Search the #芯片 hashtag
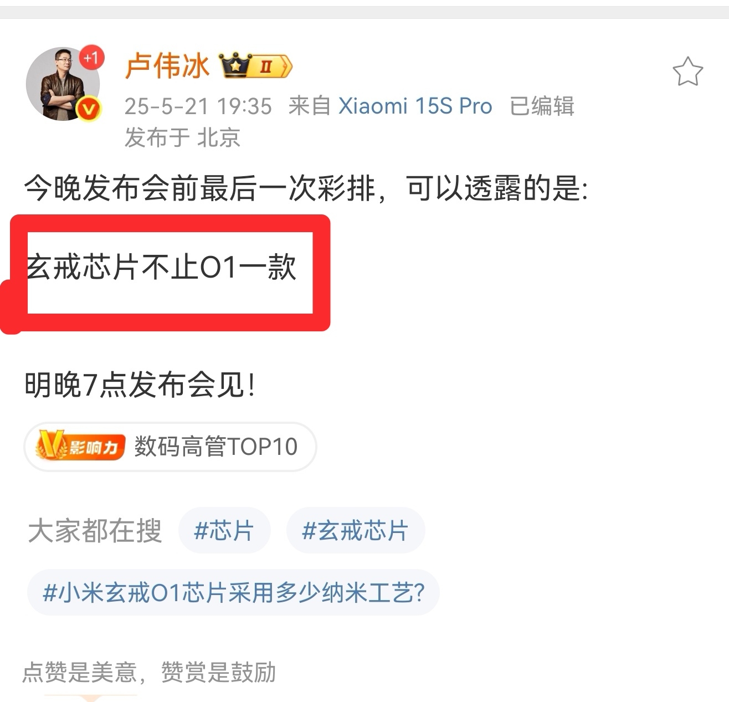Screen dimensions: 729x702 coord(224,530)
